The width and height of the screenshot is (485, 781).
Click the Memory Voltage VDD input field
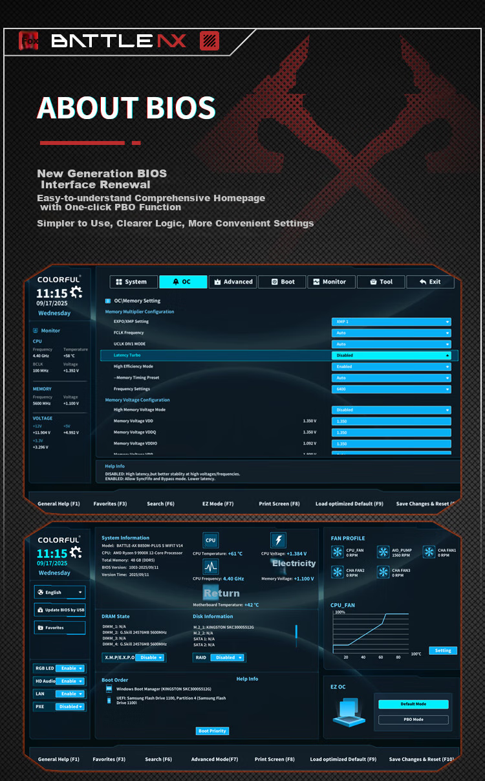(391, 421)
